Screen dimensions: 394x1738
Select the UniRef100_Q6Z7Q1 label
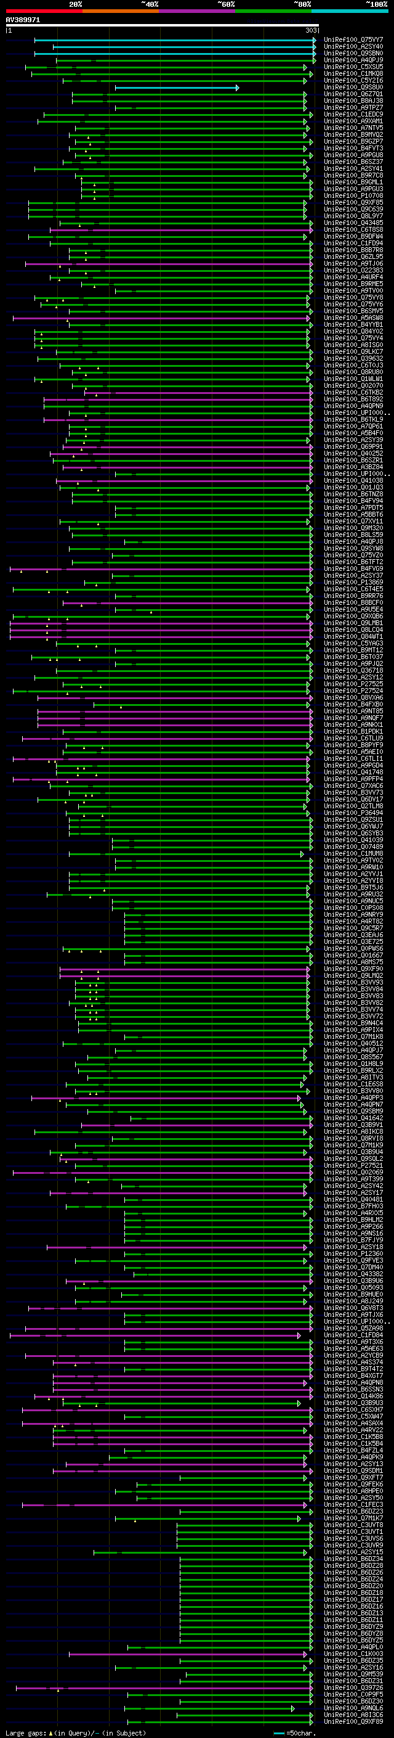point(353,94)
